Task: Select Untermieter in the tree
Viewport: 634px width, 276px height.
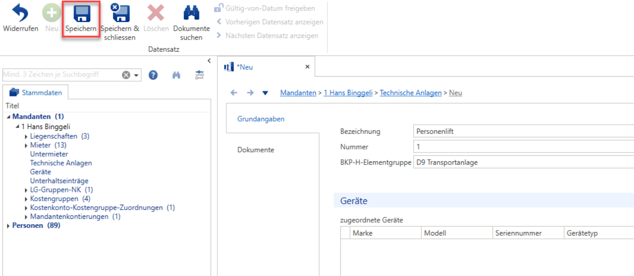Action: [x=49, y=154]
